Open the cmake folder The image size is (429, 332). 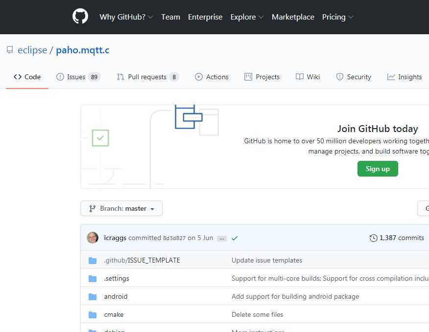[114, 314]
